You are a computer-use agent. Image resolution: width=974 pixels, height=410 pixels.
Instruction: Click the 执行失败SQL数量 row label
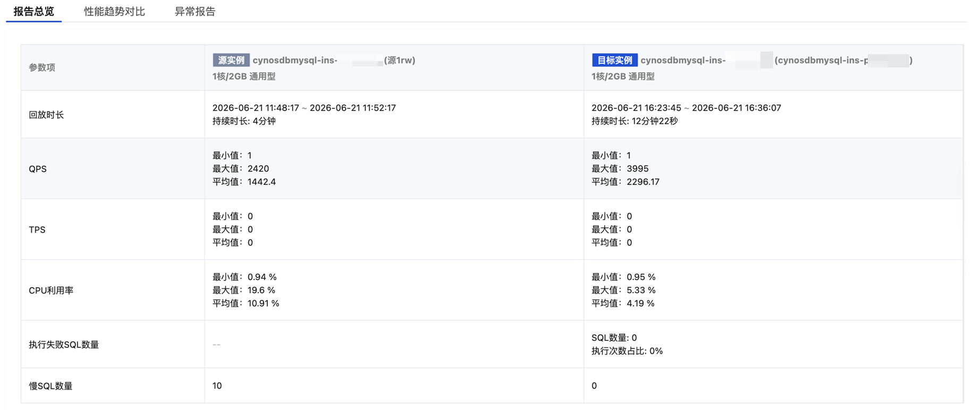64,345
